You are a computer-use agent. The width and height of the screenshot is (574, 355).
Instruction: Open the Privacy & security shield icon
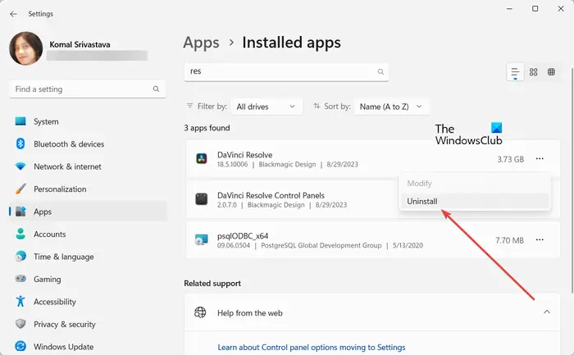[20, 324]
